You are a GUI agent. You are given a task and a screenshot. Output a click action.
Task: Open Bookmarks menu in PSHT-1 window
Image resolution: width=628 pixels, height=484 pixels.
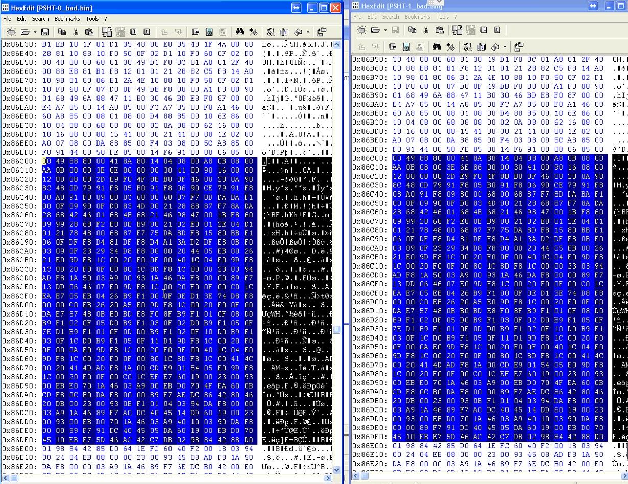pos(418,17)
